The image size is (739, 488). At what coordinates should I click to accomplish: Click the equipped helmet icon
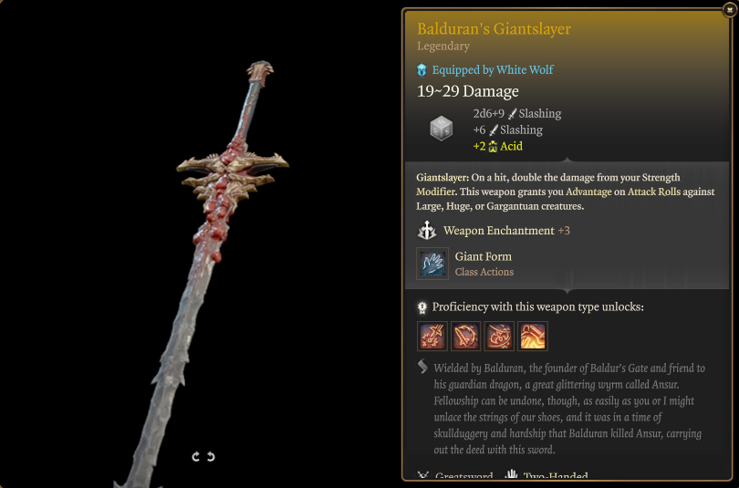pos(422,70)
